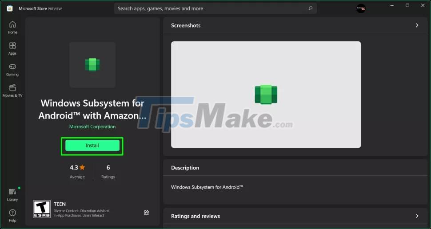Click the Microsoft Store logo icon
Screen dimensions: 431x229
[x=10, y=8]
